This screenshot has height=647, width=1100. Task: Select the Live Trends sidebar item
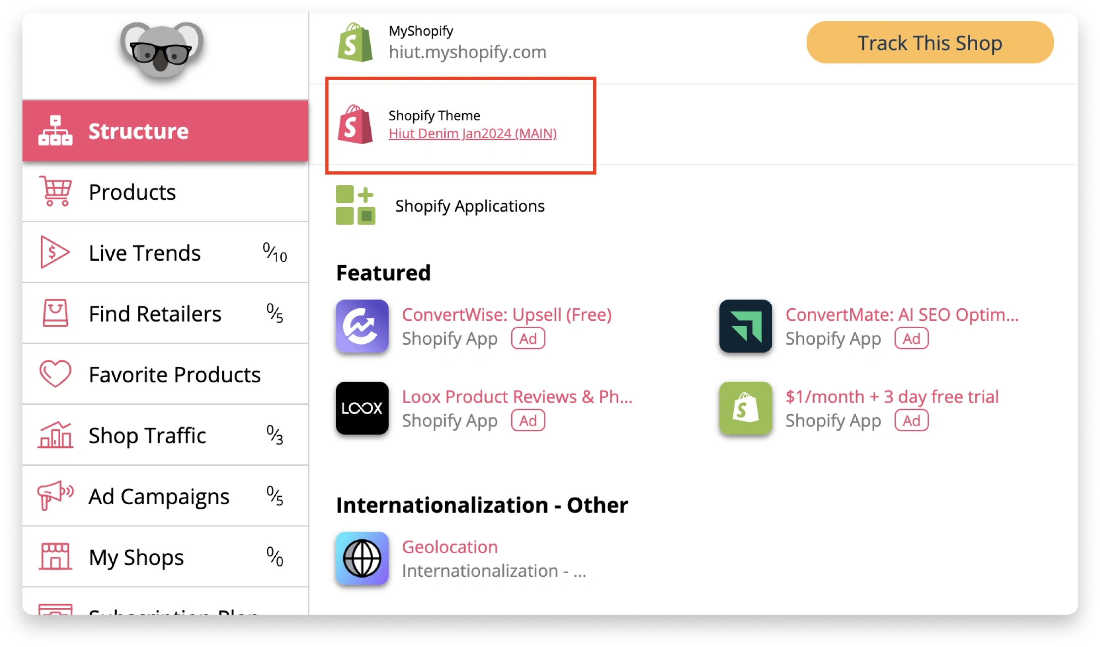coord(145,252)
